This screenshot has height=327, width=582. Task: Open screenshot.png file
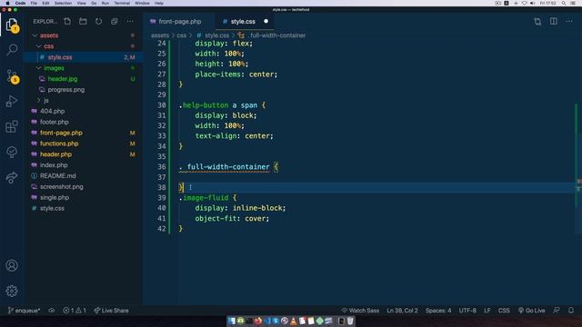click(61, 186)
